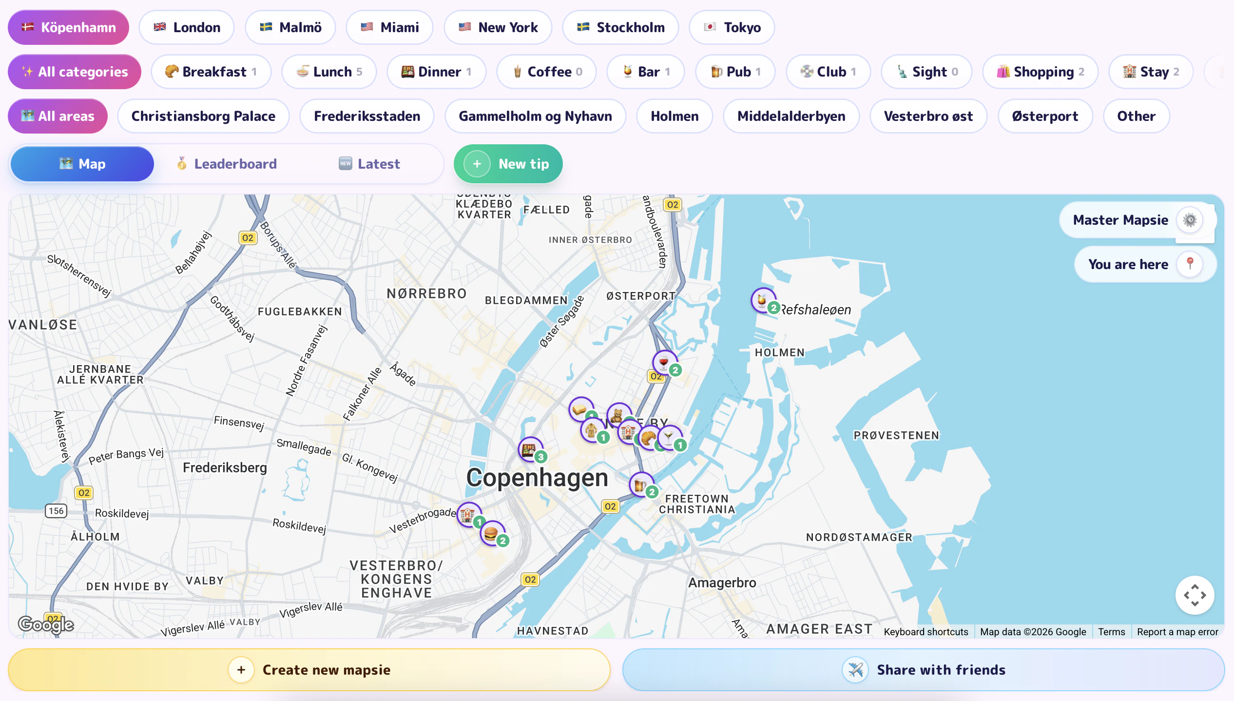Image resolution: width=1234 pixels, height=701 pixels.
Task: Switch city to Stockholm
Action: 620,27
